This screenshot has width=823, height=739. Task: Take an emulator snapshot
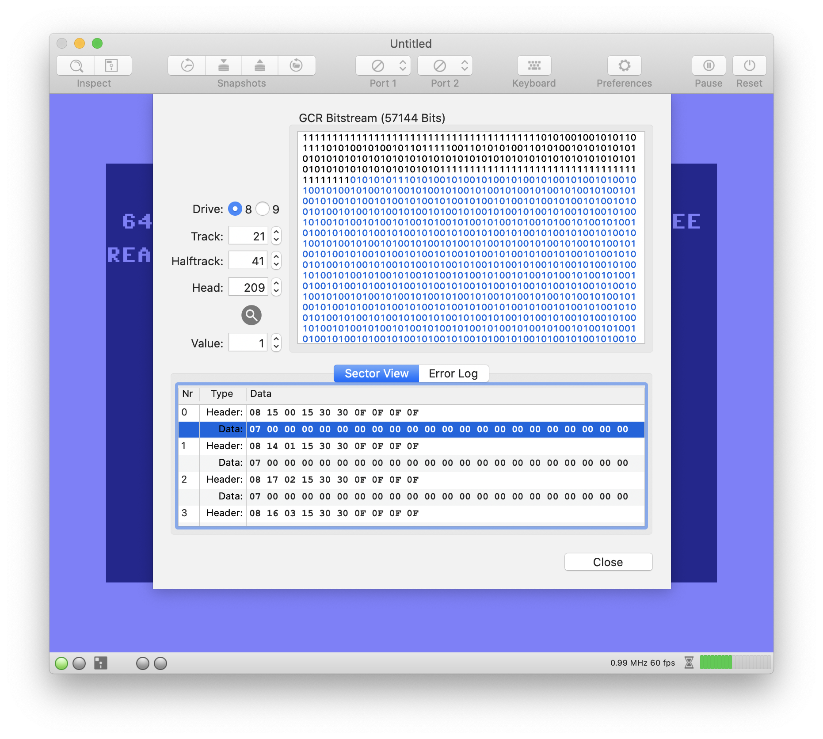pos(223,65)
